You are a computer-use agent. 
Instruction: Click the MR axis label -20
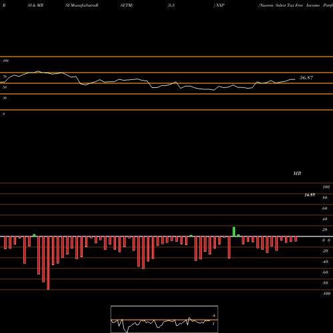coord(325,251)
